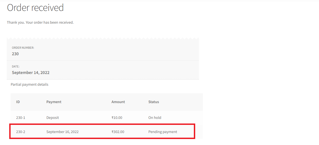Click the Order received heading
Viewport: 319px width, 145px height.
35,8
